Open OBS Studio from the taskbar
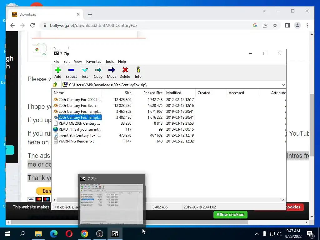 [x=100, y=234]
